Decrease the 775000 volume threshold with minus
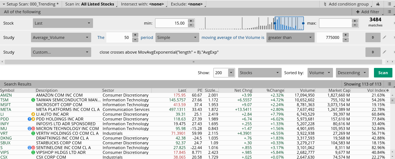 [x=346, y=40]
